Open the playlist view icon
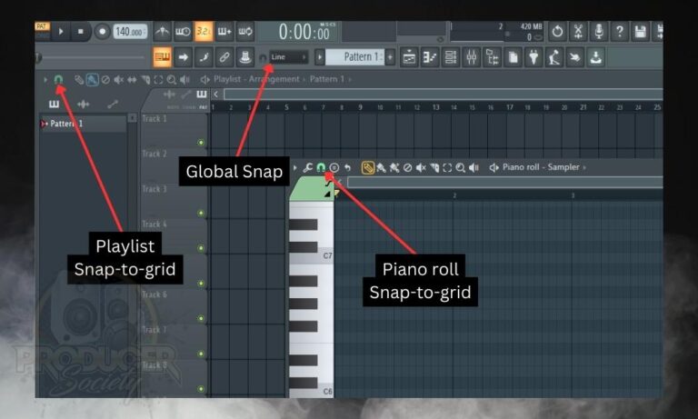698x419 pixels. 409,57
